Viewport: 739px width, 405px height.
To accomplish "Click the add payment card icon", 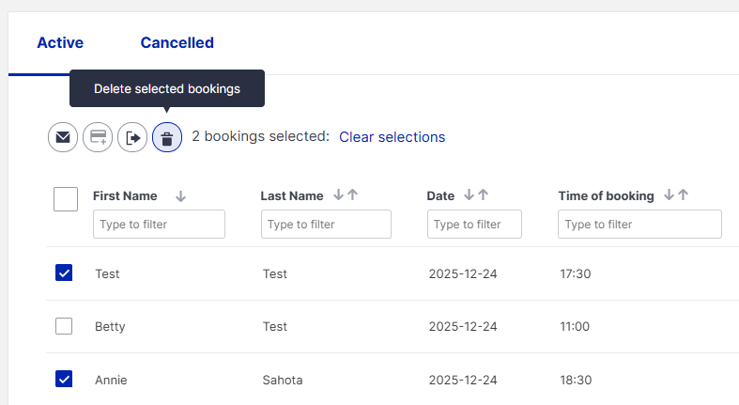I will pos(98,137).
